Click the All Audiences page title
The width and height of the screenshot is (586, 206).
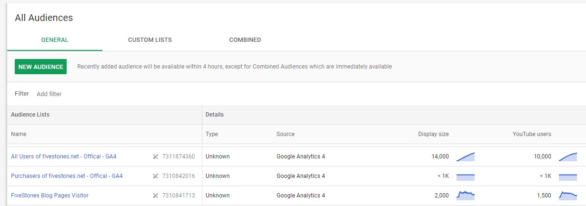[44, 18]
